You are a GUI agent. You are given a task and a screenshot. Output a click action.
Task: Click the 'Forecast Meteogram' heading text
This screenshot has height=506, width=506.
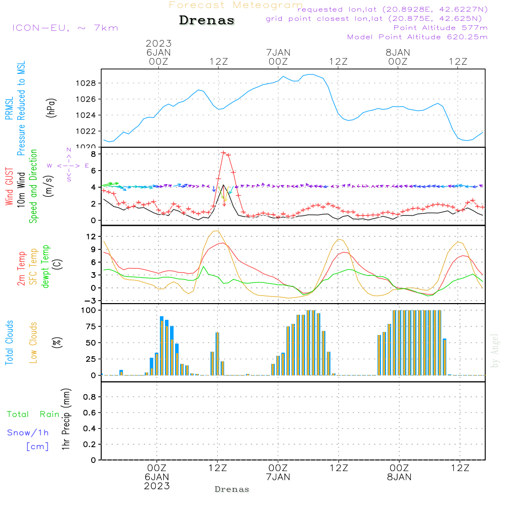pos(236,5)
